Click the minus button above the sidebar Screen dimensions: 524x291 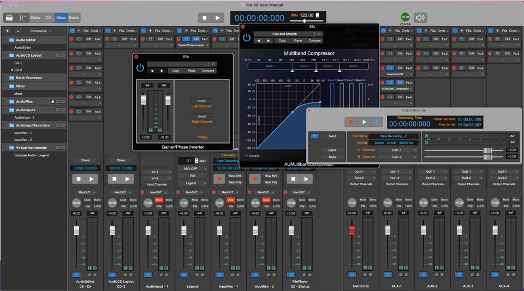tap(18, 31)
